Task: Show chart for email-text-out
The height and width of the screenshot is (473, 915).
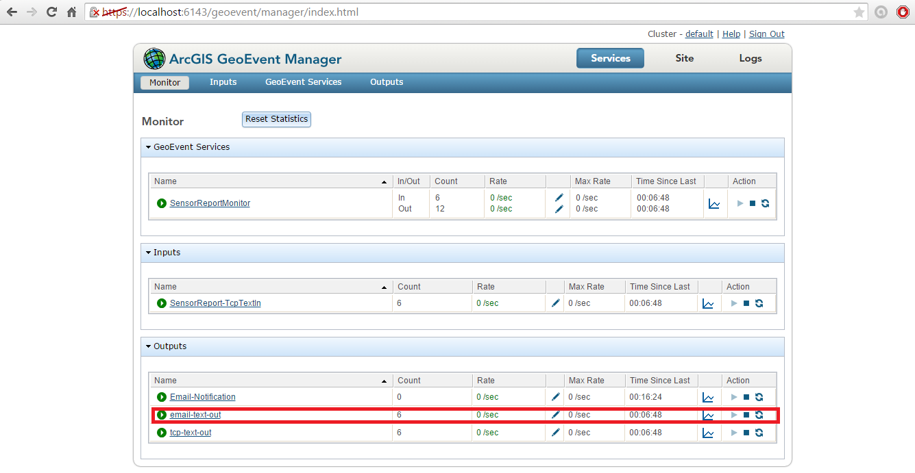Action: pyautogui.click(x=708, y=416)
